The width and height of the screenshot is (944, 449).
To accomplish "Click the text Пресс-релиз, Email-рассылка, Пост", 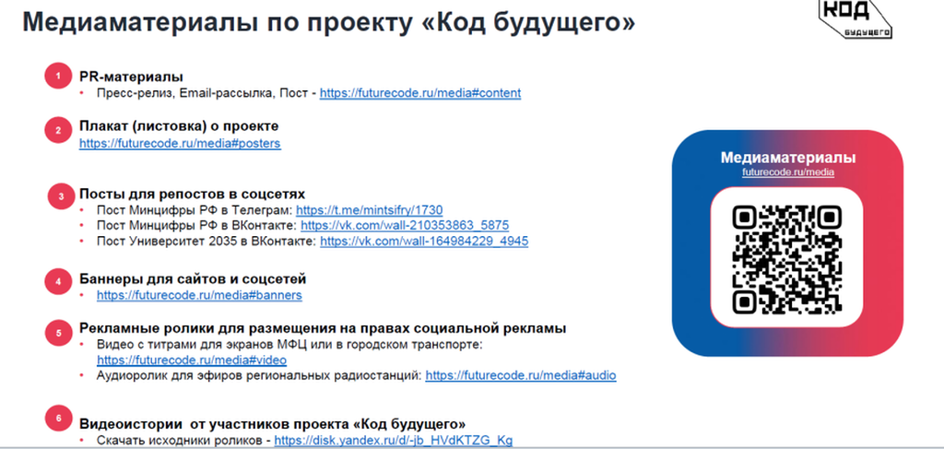I will pyautogui.click(x=203, y=93).
